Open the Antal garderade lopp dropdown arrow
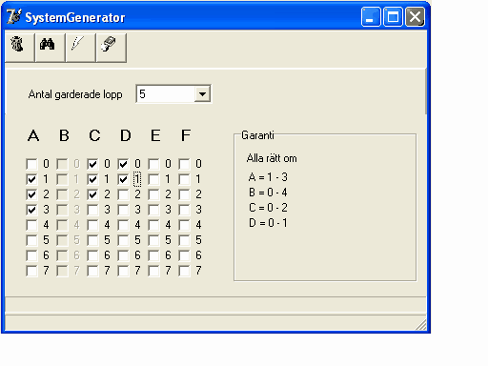488x366 pixels. (202, 94)
